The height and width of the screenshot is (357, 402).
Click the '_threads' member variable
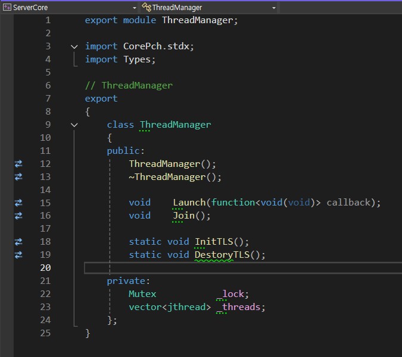pos(238,307)
